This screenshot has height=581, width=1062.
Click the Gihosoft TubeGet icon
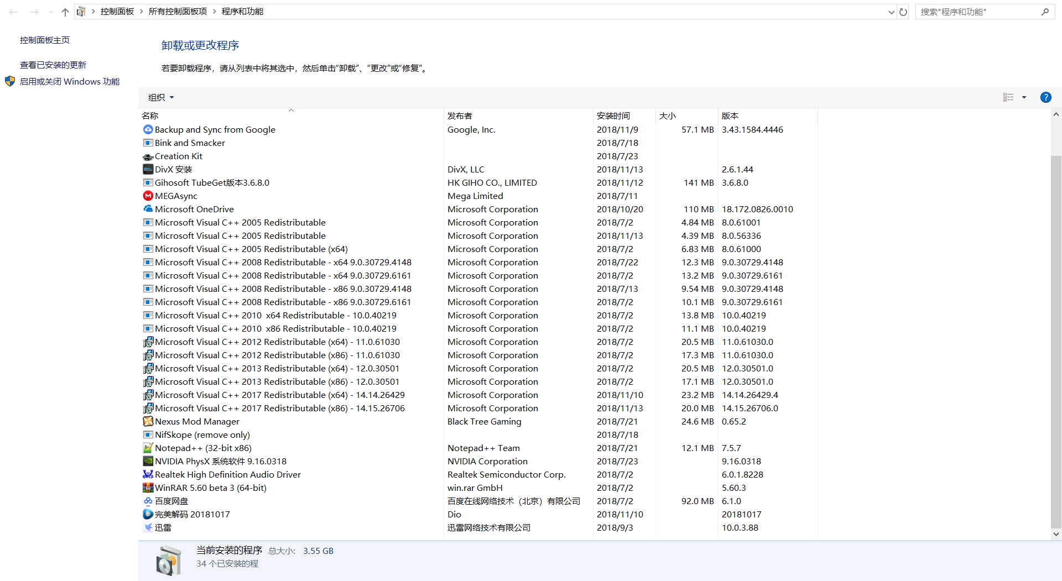click(x=148, y=182)
